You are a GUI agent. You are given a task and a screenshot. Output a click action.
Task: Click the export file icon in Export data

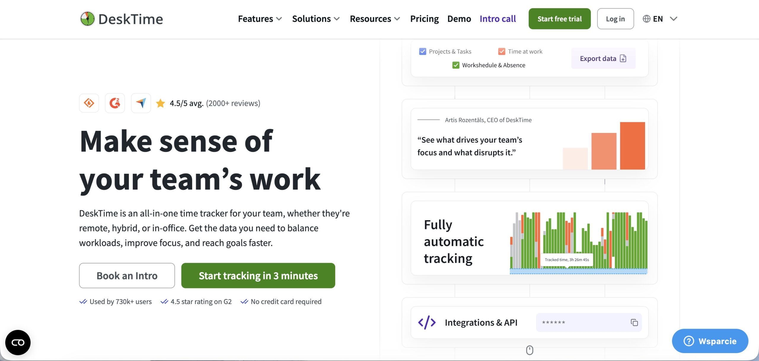pos(623,58)
